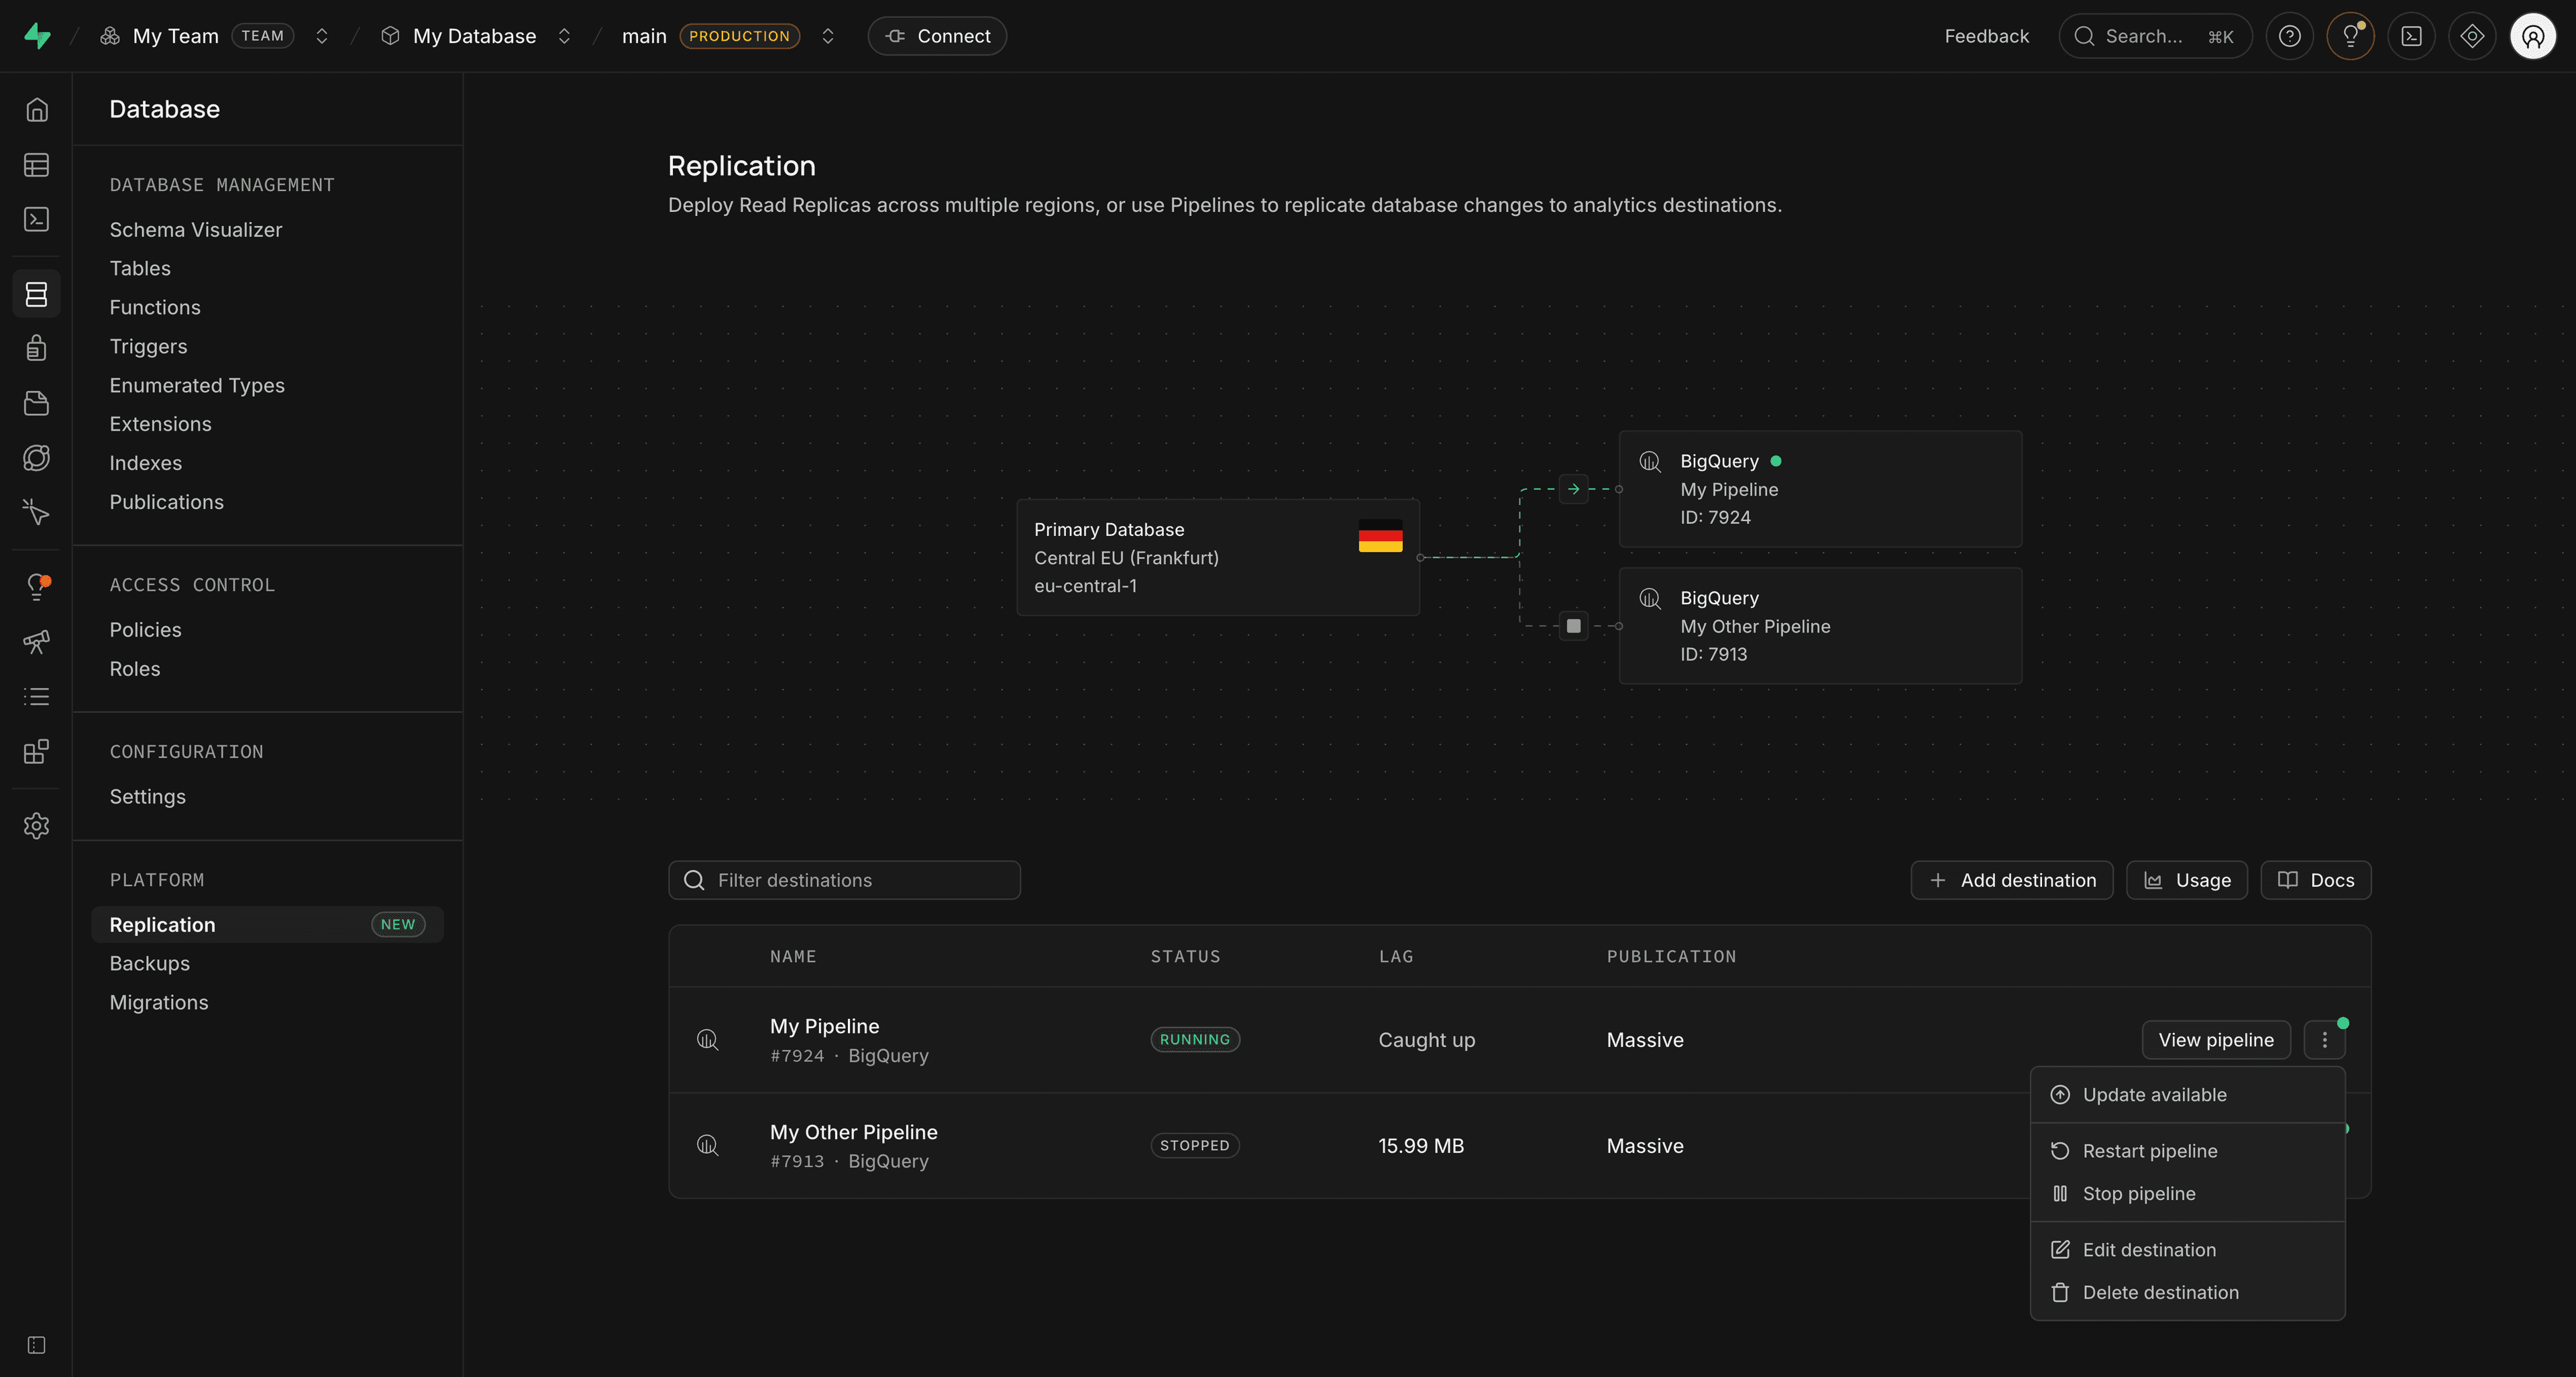Screen dimensions: 2576x1377
Task: Open the AI Assistant diamond icon
Action: (2472, 36)
